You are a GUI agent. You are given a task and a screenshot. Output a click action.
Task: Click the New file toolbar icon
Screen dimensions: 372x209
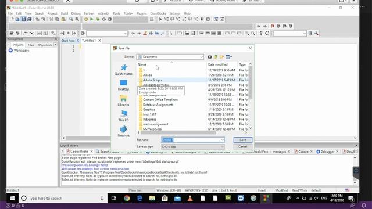[12, 19]
